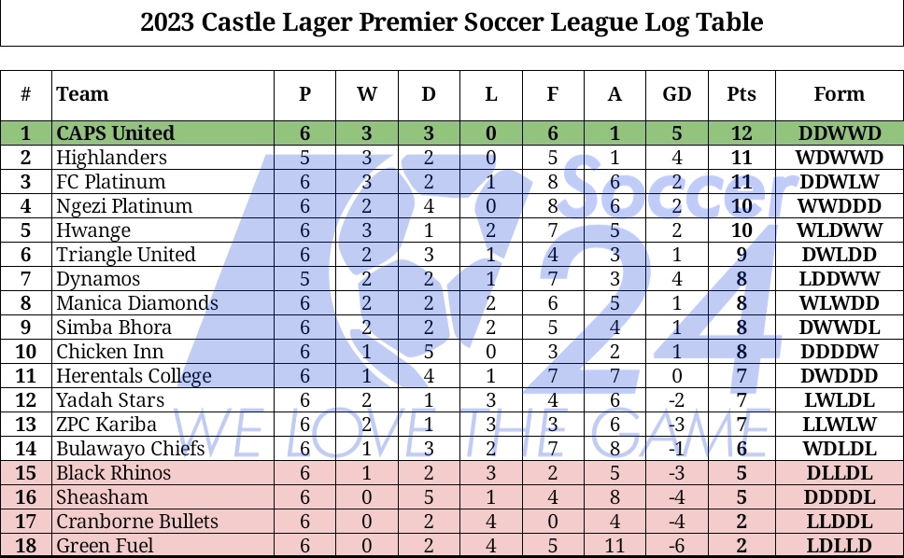Select Manica Diamonds in the table
This screenshot has height=558, width=904.
tap(136, 303)
